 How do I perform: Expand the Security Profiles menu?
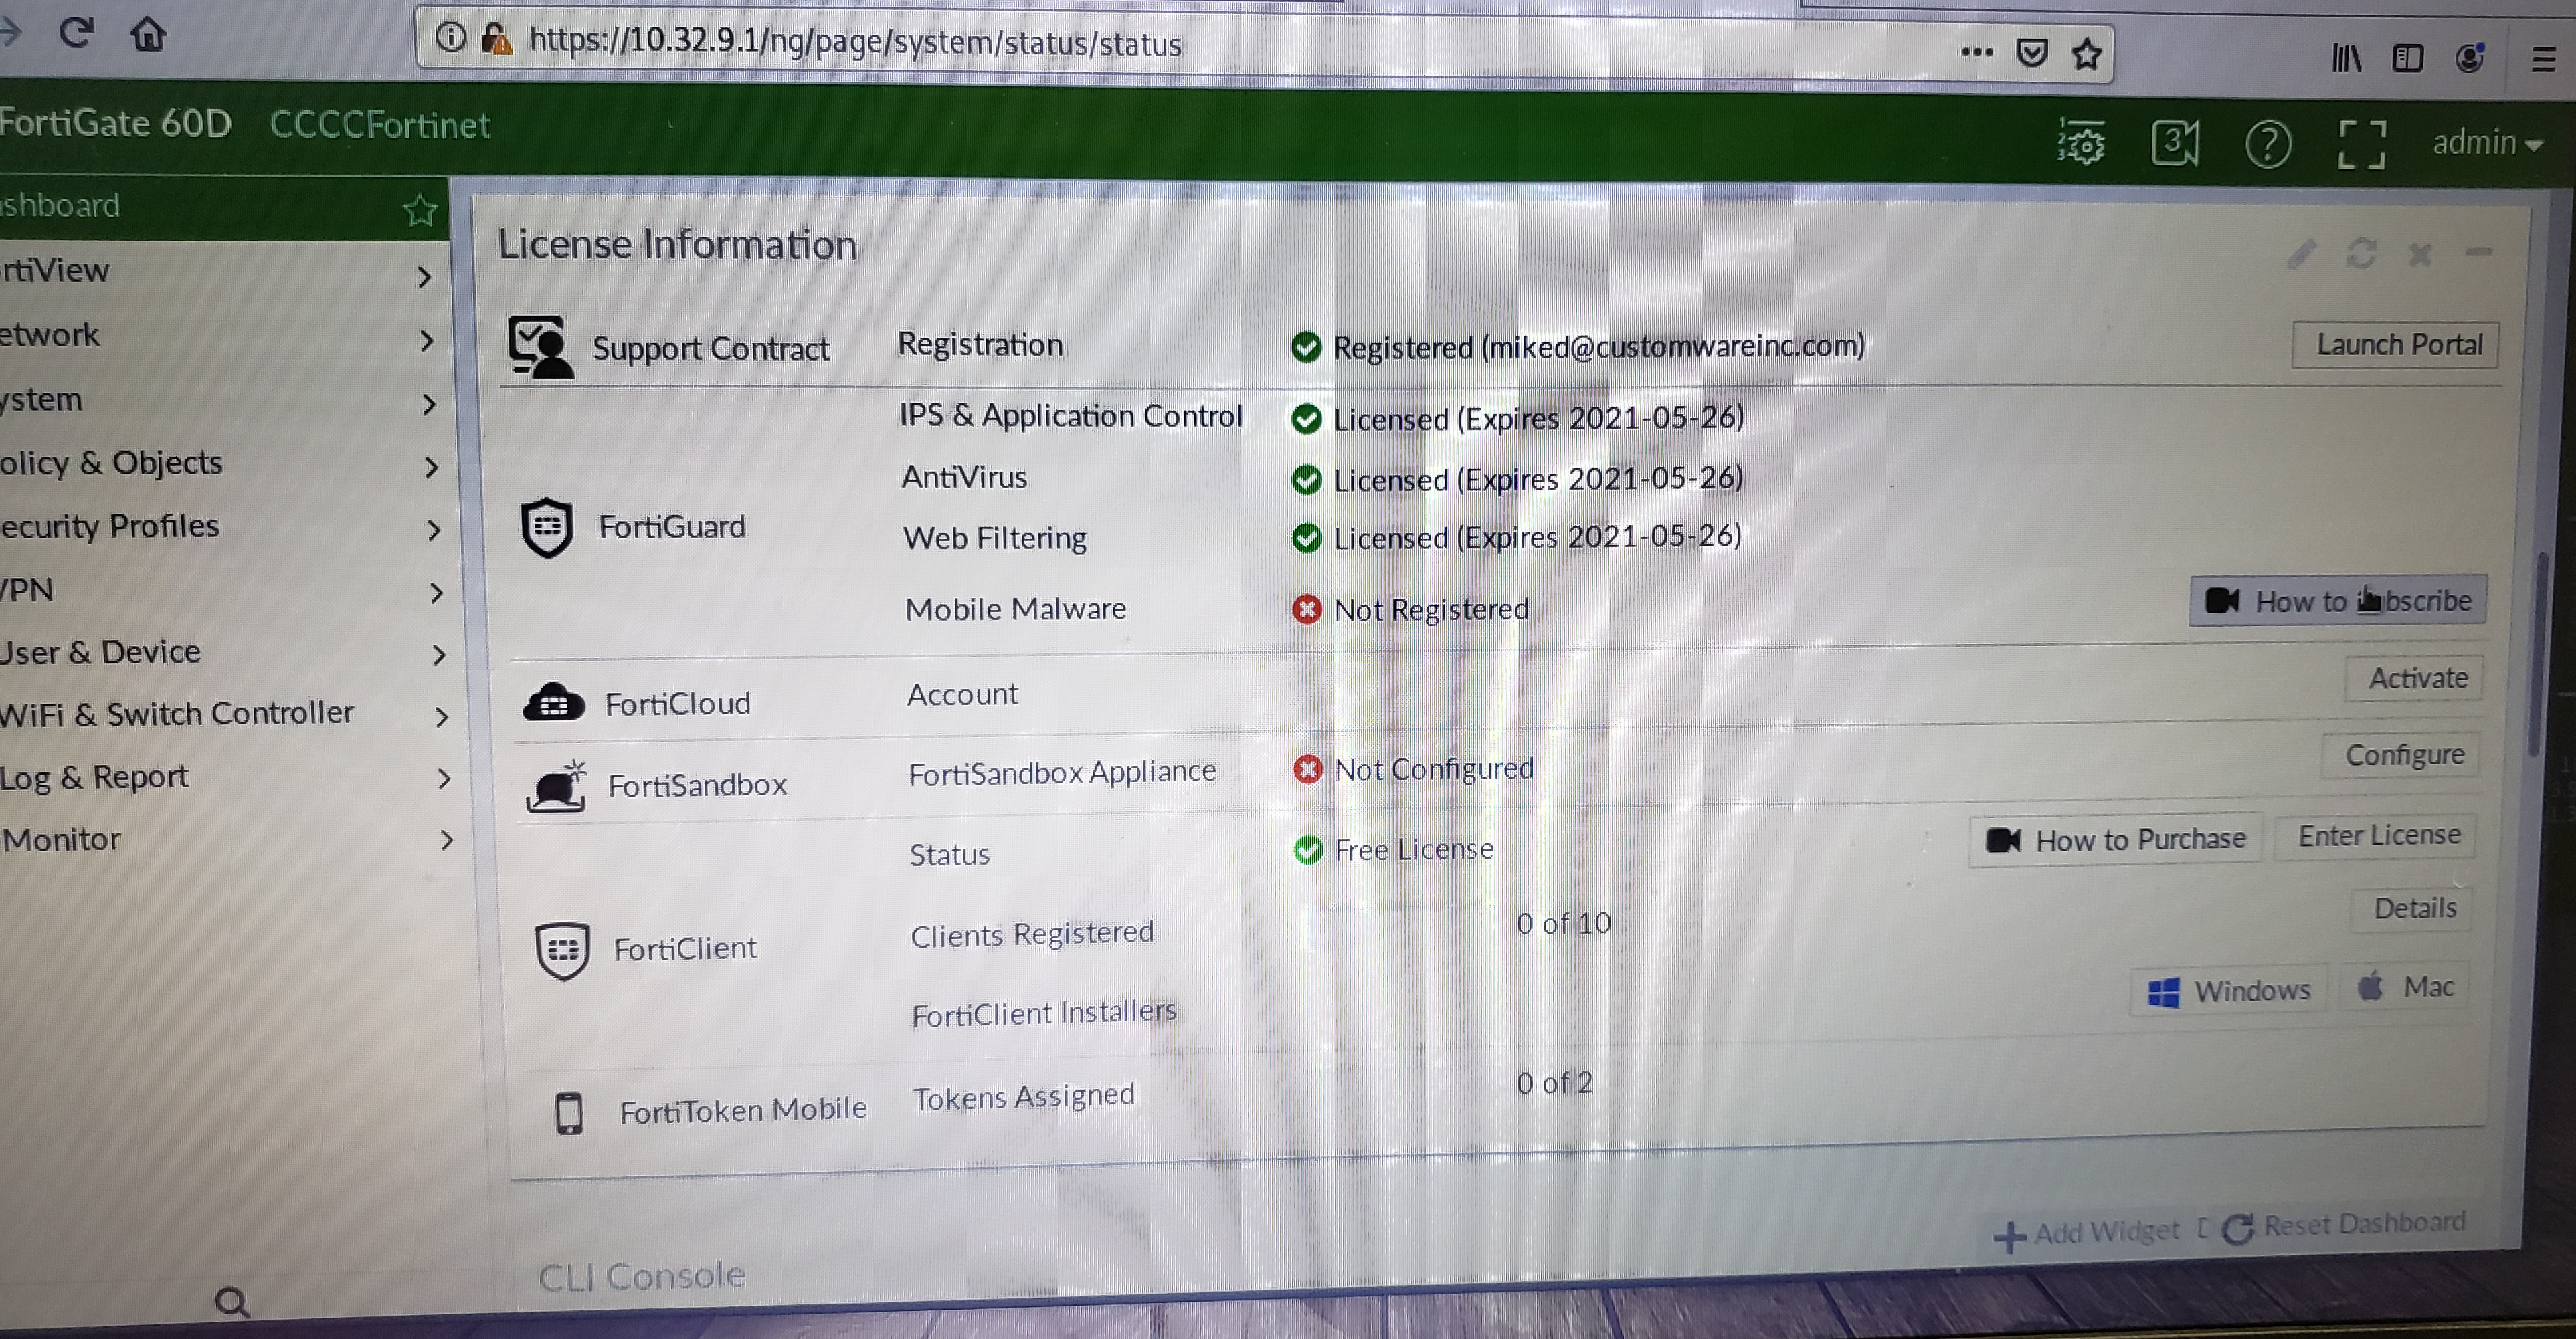tap(110, 526)
